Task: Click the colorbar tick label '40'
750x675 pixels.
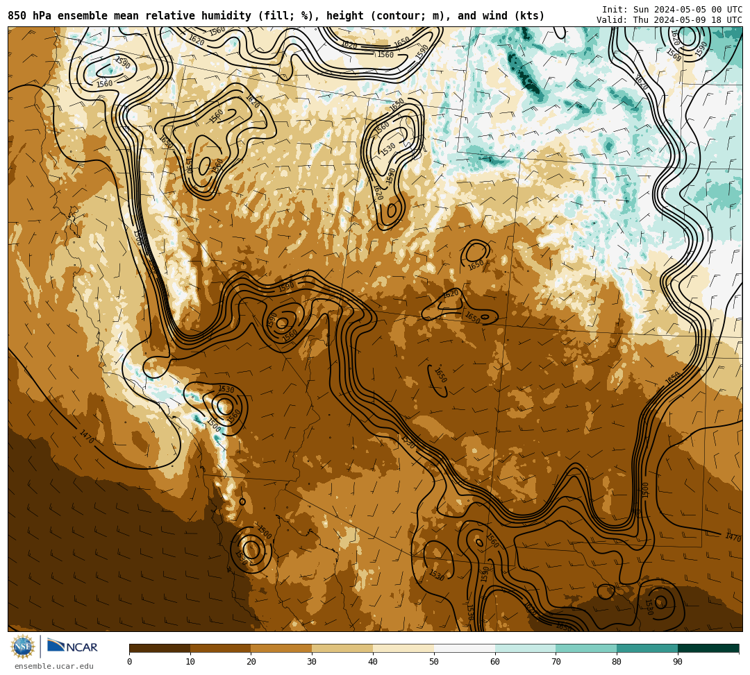Action: pyautogui.click(x=373, y=662)
